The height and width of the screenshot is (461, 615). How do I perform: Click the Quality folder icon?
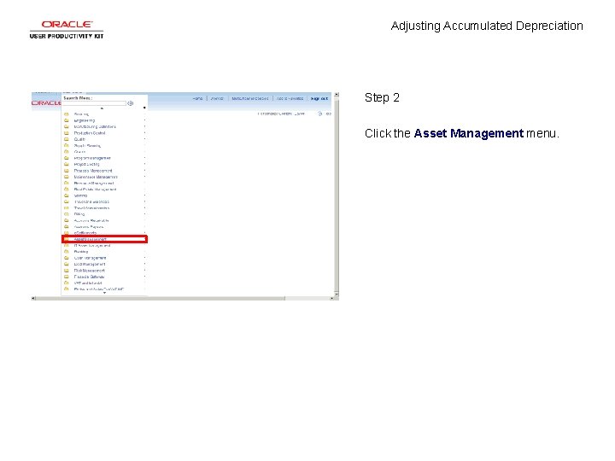[x=67, y=139]
